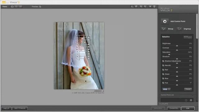Click OK to apply the filter
This screenshot has width=199, height=112.
tap(188, 108)
